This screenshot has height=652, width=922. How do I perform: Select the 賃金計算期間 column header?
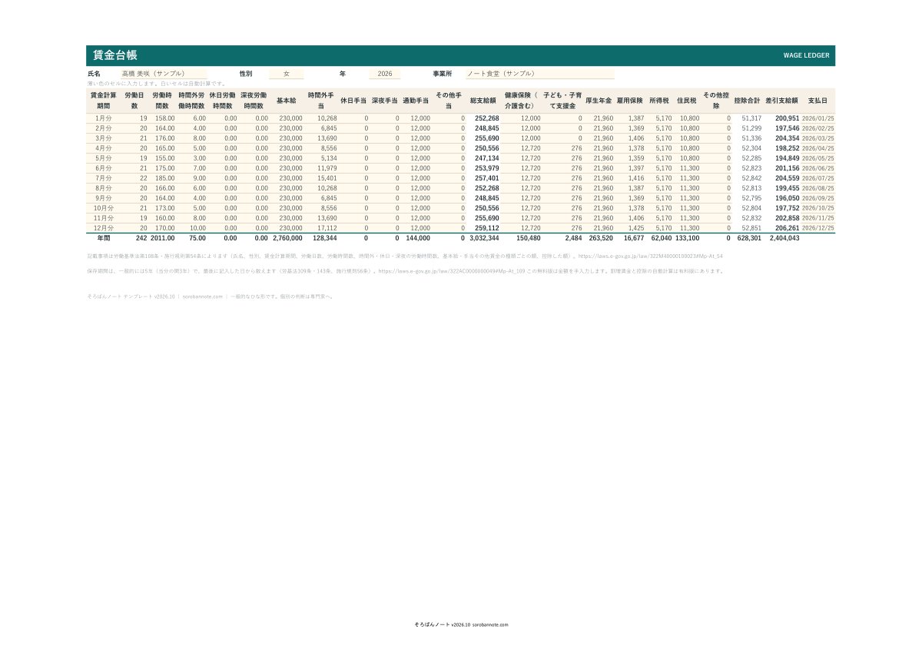pyautogui.click(x=103, y=100)
